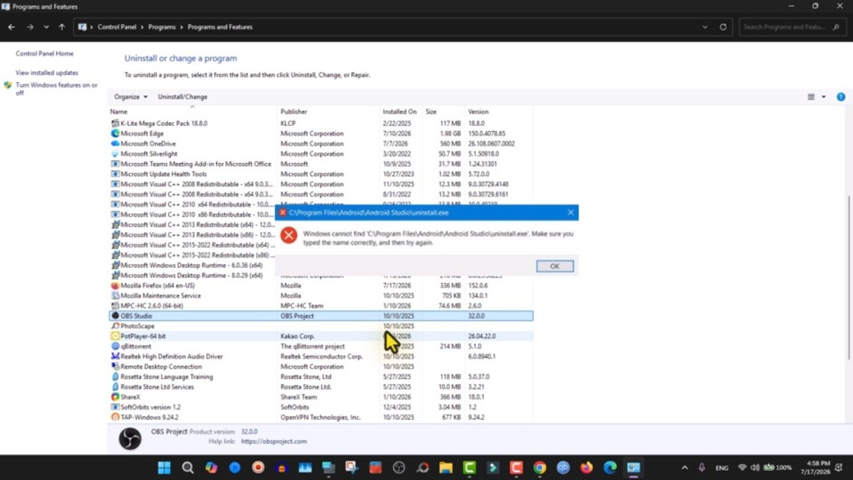Viewport: 853px width, 480px height.
Task: Select SoftOrbits version 1.2 row
Action: (x=321, y=407)
